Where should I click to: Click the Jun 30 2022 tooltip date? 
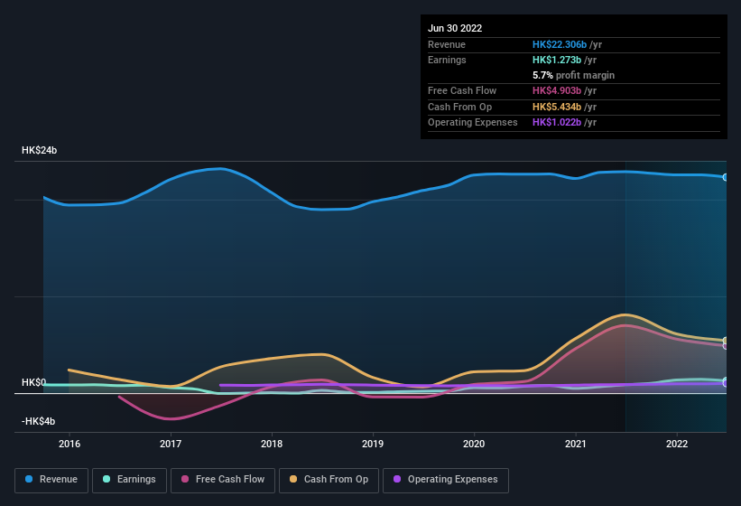(x=455, y=28)
